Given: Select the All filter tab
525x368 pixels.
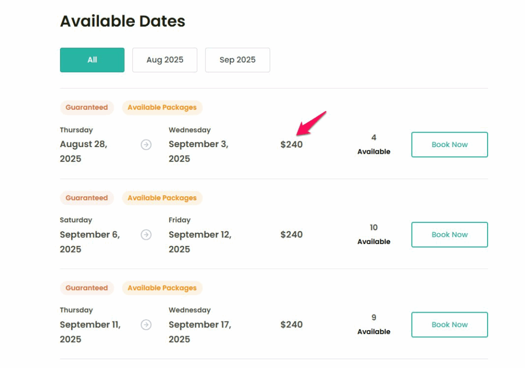Looking at the screenshot, I should (x=92, y=60).
